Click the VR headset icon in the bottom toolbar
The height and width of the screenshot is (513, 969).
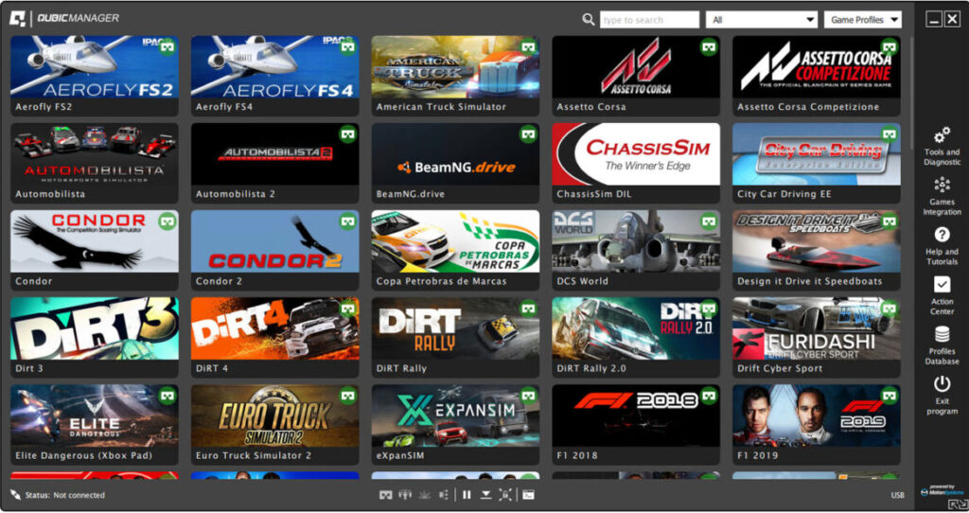(386, 495)
